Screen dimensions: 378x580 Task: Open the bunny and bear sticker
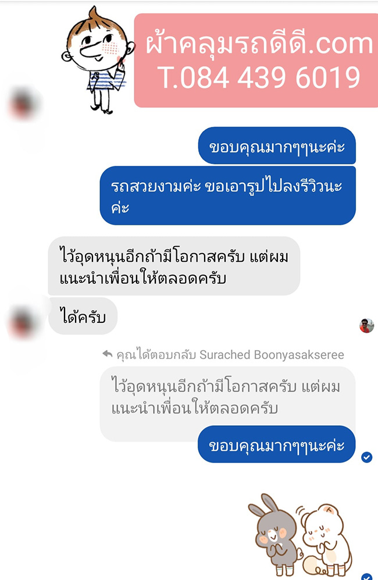(x=300, y=535)
